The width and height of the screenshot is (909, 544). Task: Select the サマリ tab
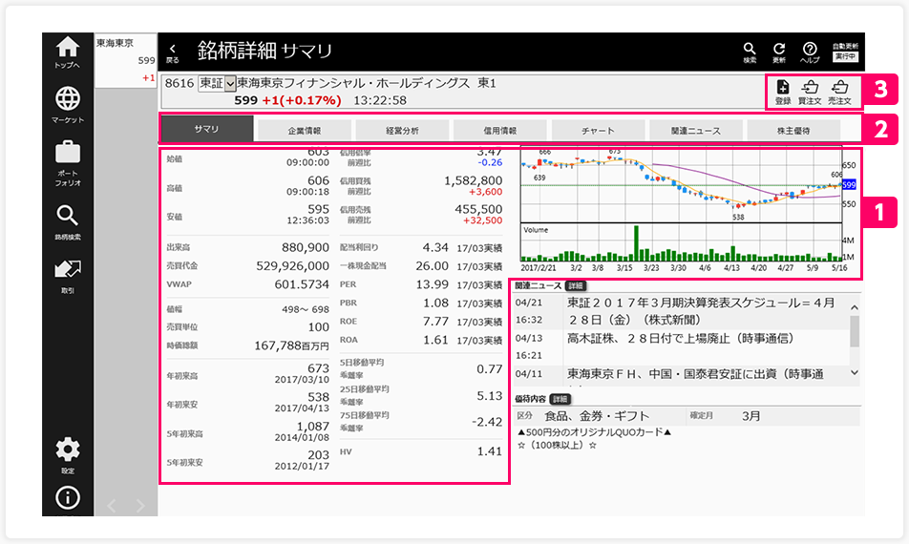point(207,129)
